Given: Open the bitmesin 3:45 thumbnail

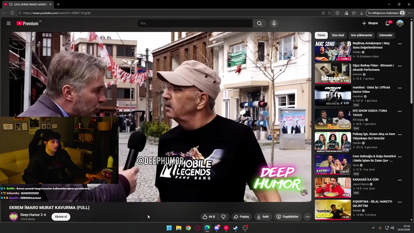Looking at the screenshot, I should (x=333, y=73).
